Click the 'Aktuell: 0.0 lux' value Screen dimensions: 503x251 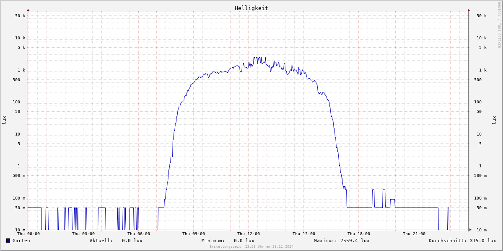point(116,241)
